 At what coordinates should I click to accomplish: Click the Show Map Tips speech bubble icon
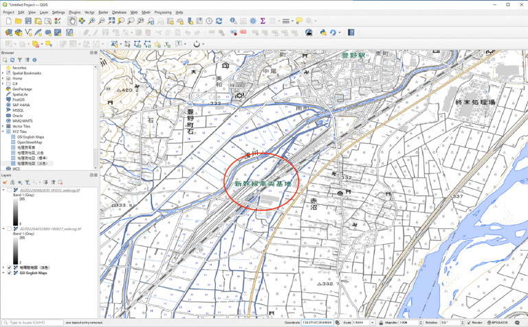(299, 21)
